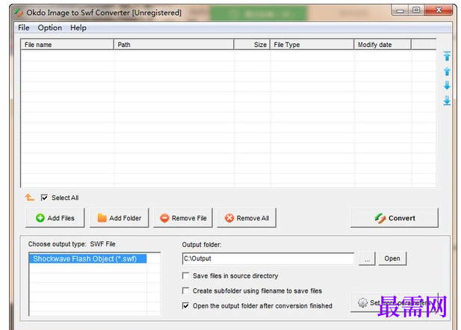Screen dimensions: 461x330
Task: Open the Option menu
Action: click(x=50, y=28)
